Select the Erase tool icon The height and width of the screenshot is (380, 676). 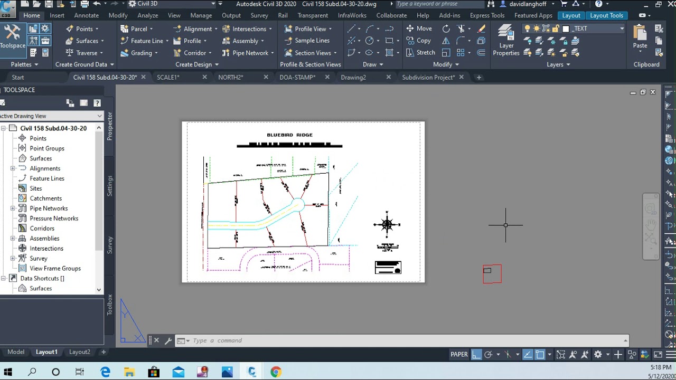coord(481,28)
